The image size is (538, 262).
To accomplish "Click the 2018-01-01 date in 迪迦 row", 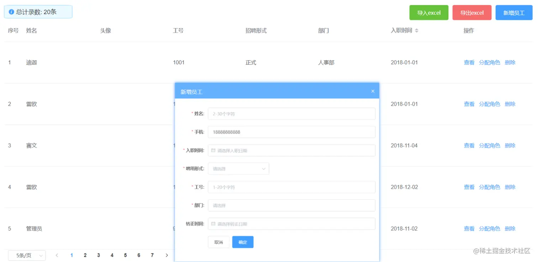I will [404, 62].
